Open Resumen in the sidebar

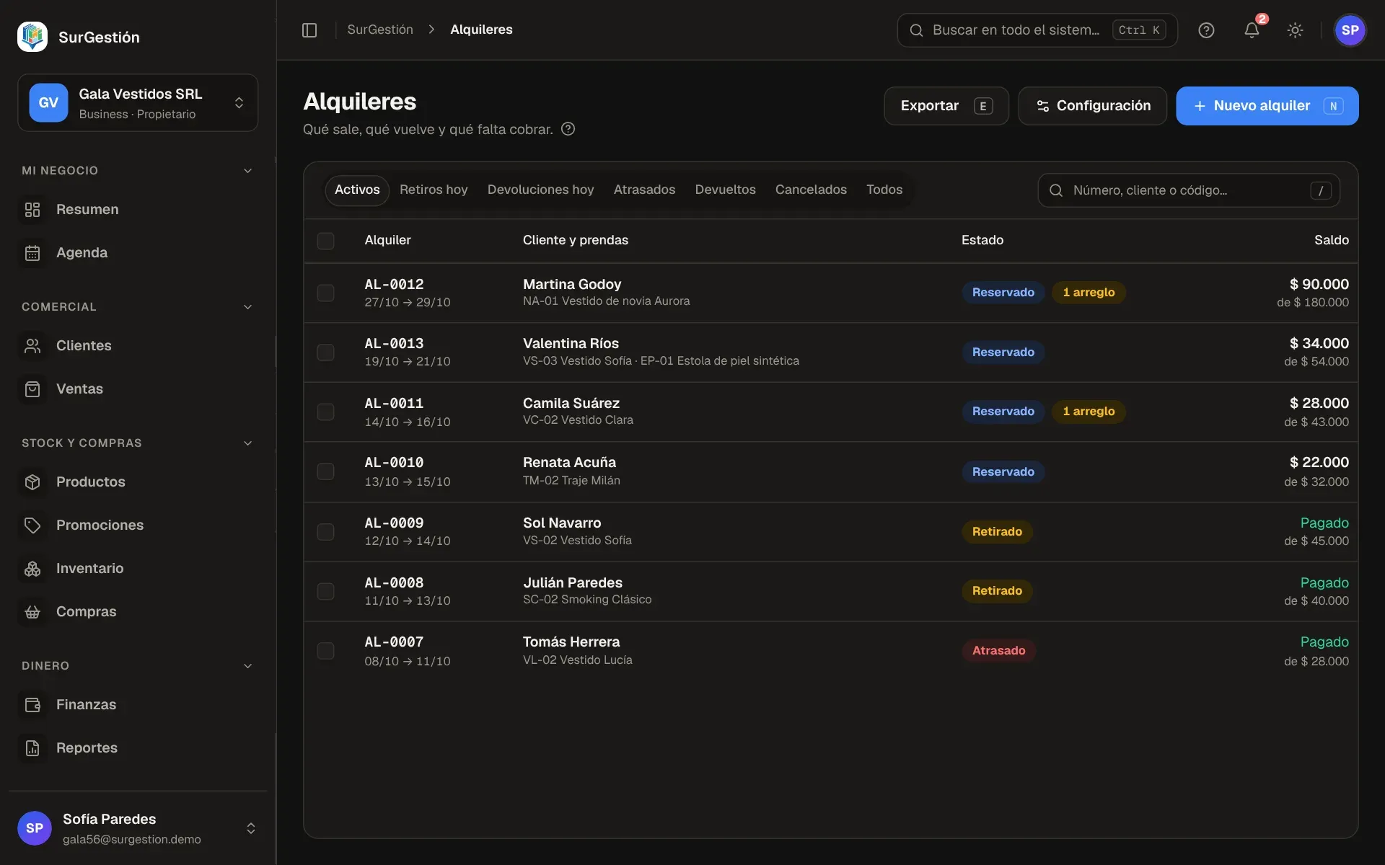(x=138, y=209)
